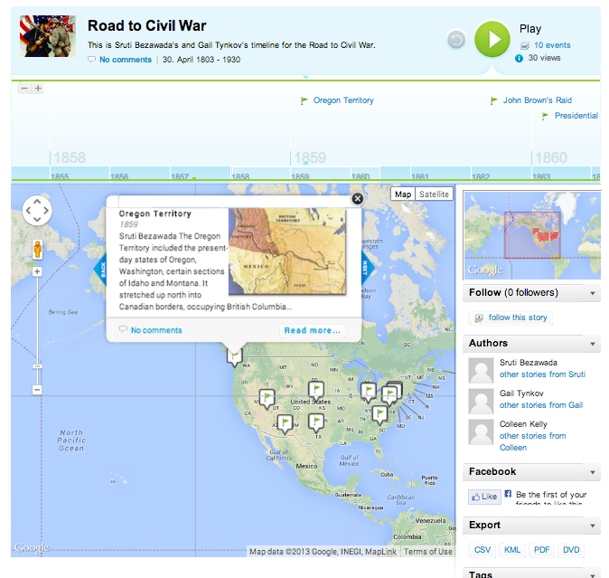Click the gray replay icon beside Play

456,40
